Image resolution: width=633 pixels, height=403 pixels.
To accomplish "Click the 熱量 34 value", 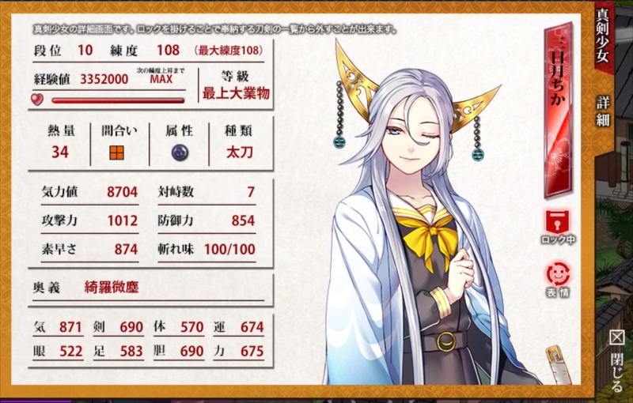I will coord(60,153).
